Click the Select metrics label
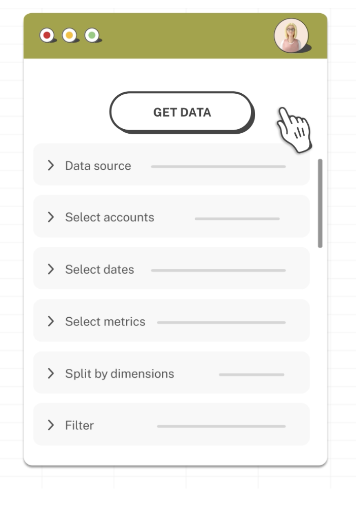 click(x=105, y=322)
